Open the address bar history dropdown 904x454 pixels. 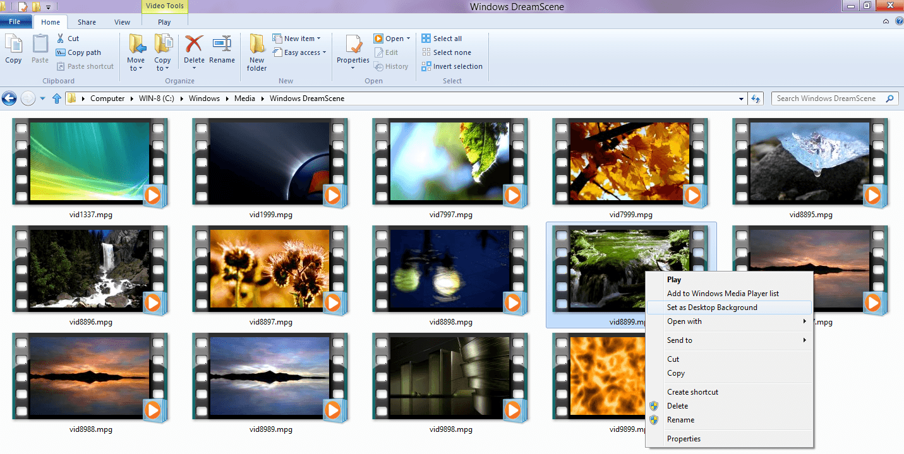click(740, 99)
